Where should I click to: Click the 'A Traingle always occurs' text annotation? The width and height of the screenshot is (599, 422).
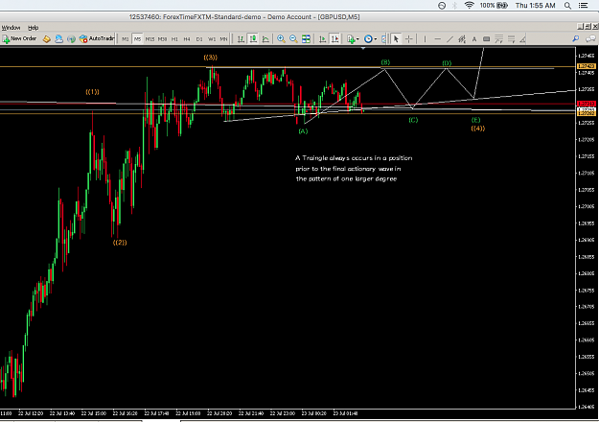[x=354, y=168]
